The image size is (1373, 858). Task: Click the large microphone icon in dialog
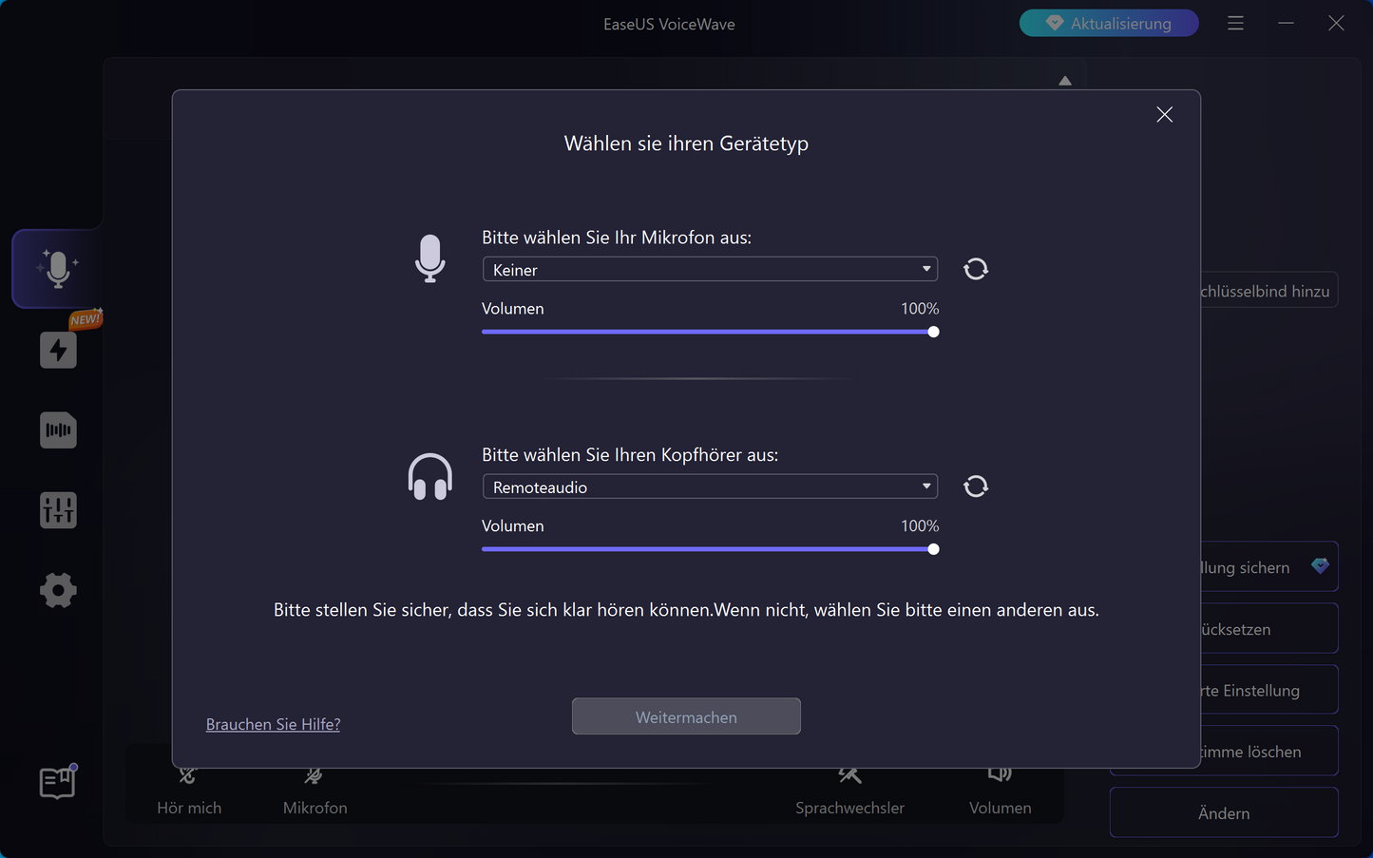click(x=429, y=258)
